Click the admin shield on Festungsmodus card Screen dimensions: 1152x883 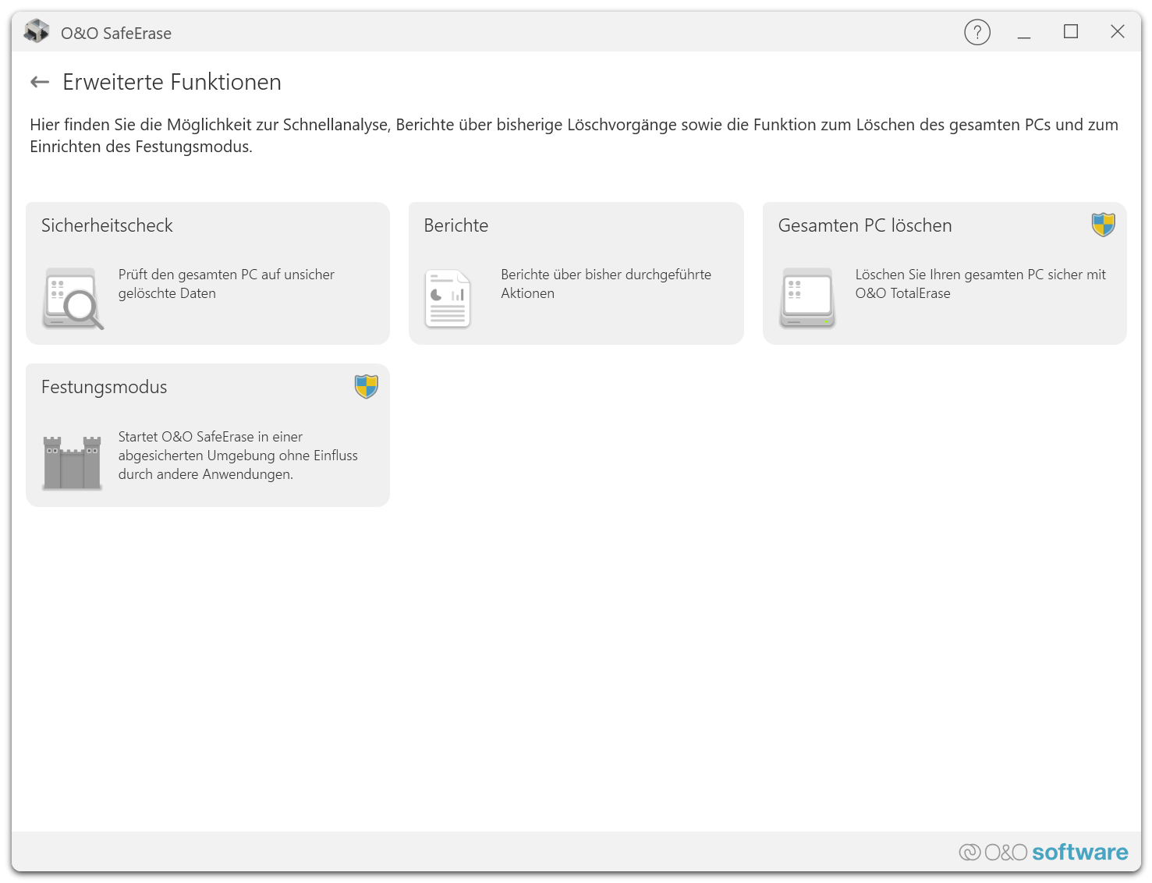click(366, 386)
